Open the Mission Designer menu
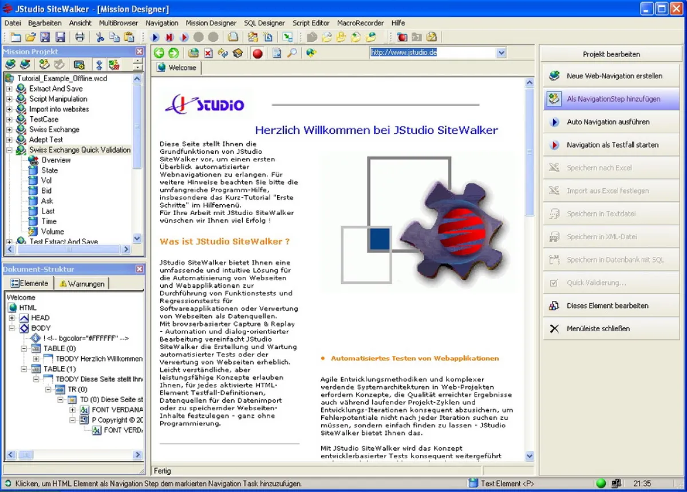Screen dimensions: 687x492 pos(211,23)
